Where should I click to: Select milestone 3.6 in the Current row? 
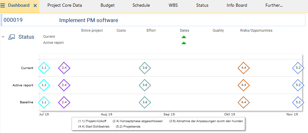click(x=145, y=68)
